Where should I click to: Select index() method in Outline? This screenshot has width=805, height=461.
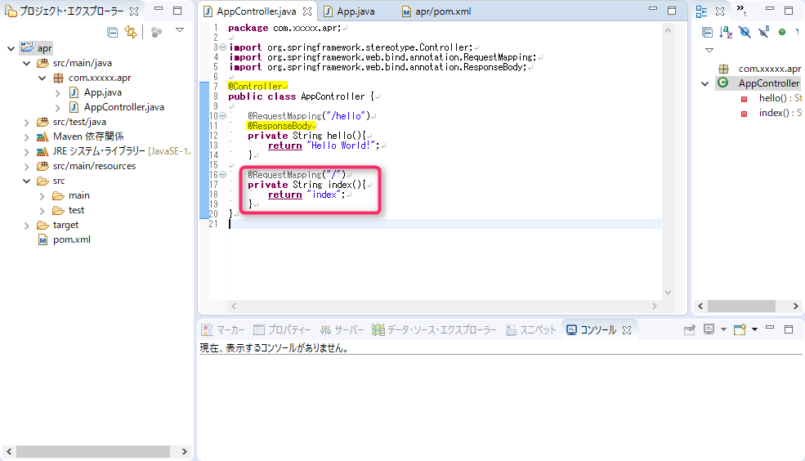(x=771, y=113)
